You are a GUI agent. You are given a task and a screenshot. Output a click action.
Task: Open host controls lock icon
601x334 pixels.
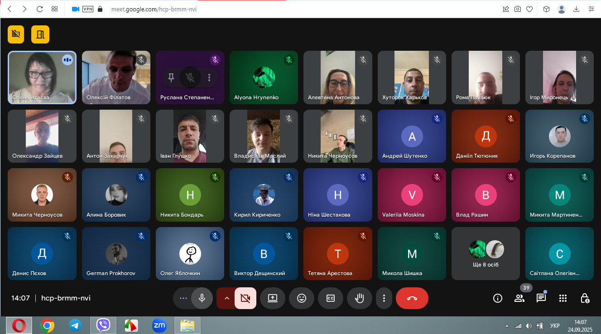pyautogui.click(x=585, y=298)
